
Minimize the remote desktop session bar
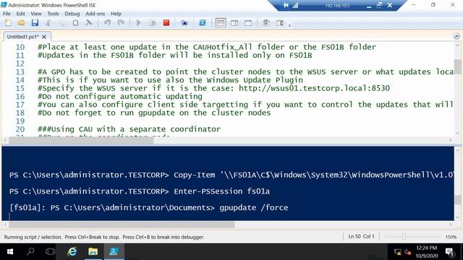[369, 6]
